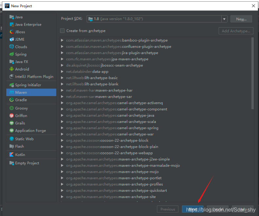Expand jbosscc-seam-archetype node
The height and width of the screenshot is (216, 259).
click(x=62, y=66)
